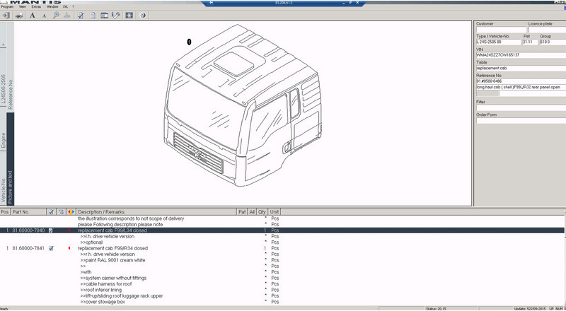Click the fullscreen picture toolbar icon
566x311 pixels.
(x=129, y=16)
